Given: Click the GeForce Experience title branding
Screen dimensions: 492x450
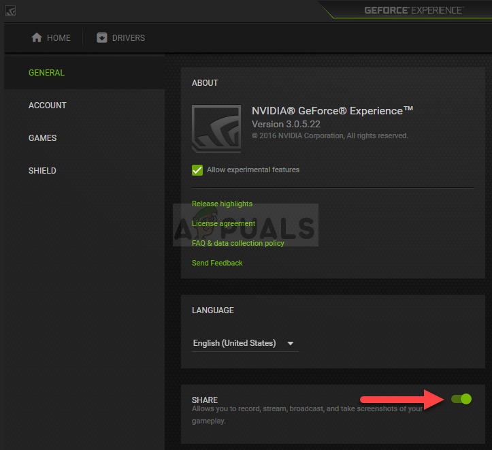Looking at the screenshot, I should click(x=413, y=10).
